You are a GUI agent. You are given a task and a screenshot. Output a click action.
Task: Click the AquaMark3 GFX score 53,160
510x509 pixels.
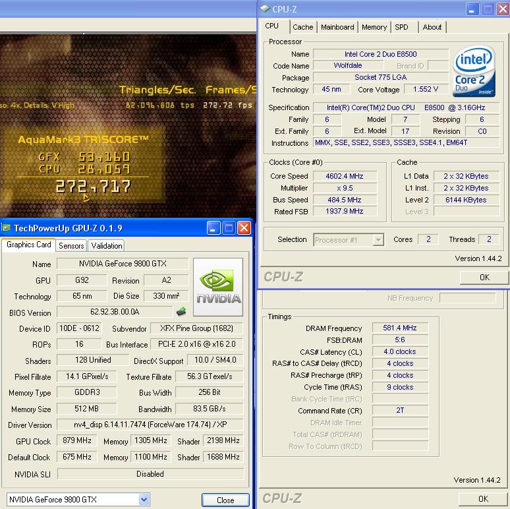point(104,157)
